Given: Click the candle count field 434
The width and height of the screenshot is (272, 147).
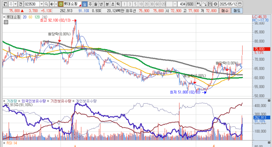Looking at the screenshot, I should coord(182,4).
